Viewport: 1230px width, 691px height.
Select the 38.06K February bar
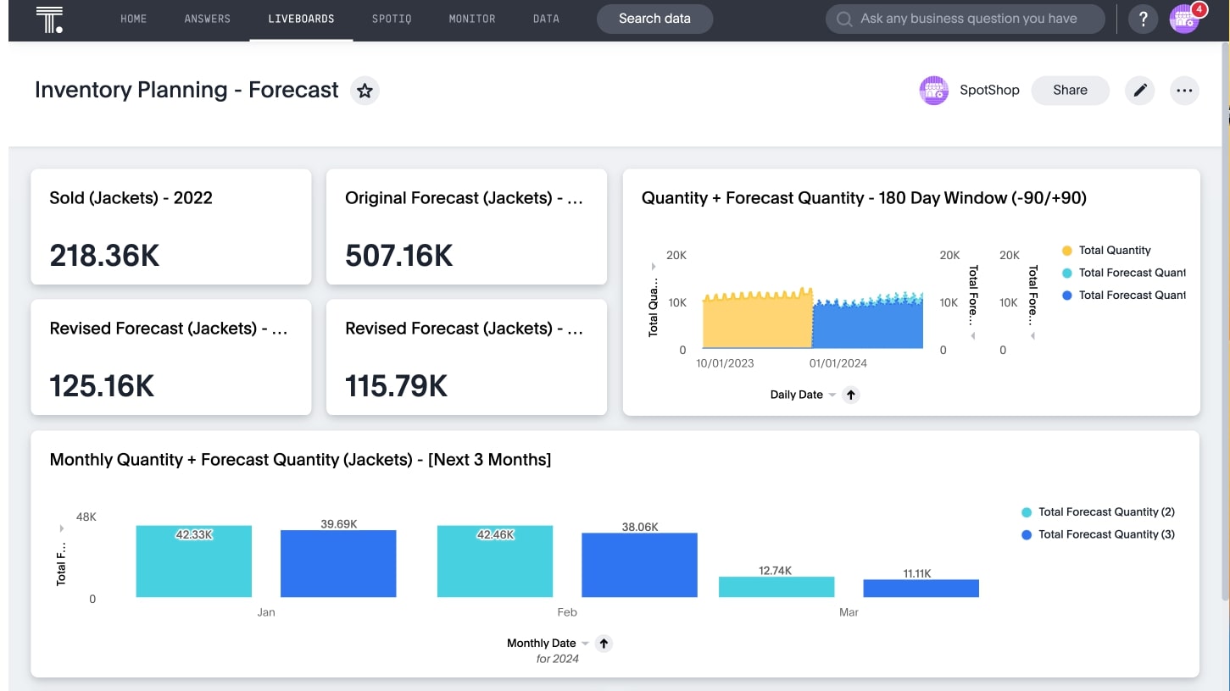click(x=639, y=565)
